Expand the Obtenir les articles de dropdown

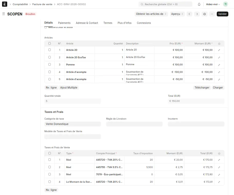tap(151, 14)
